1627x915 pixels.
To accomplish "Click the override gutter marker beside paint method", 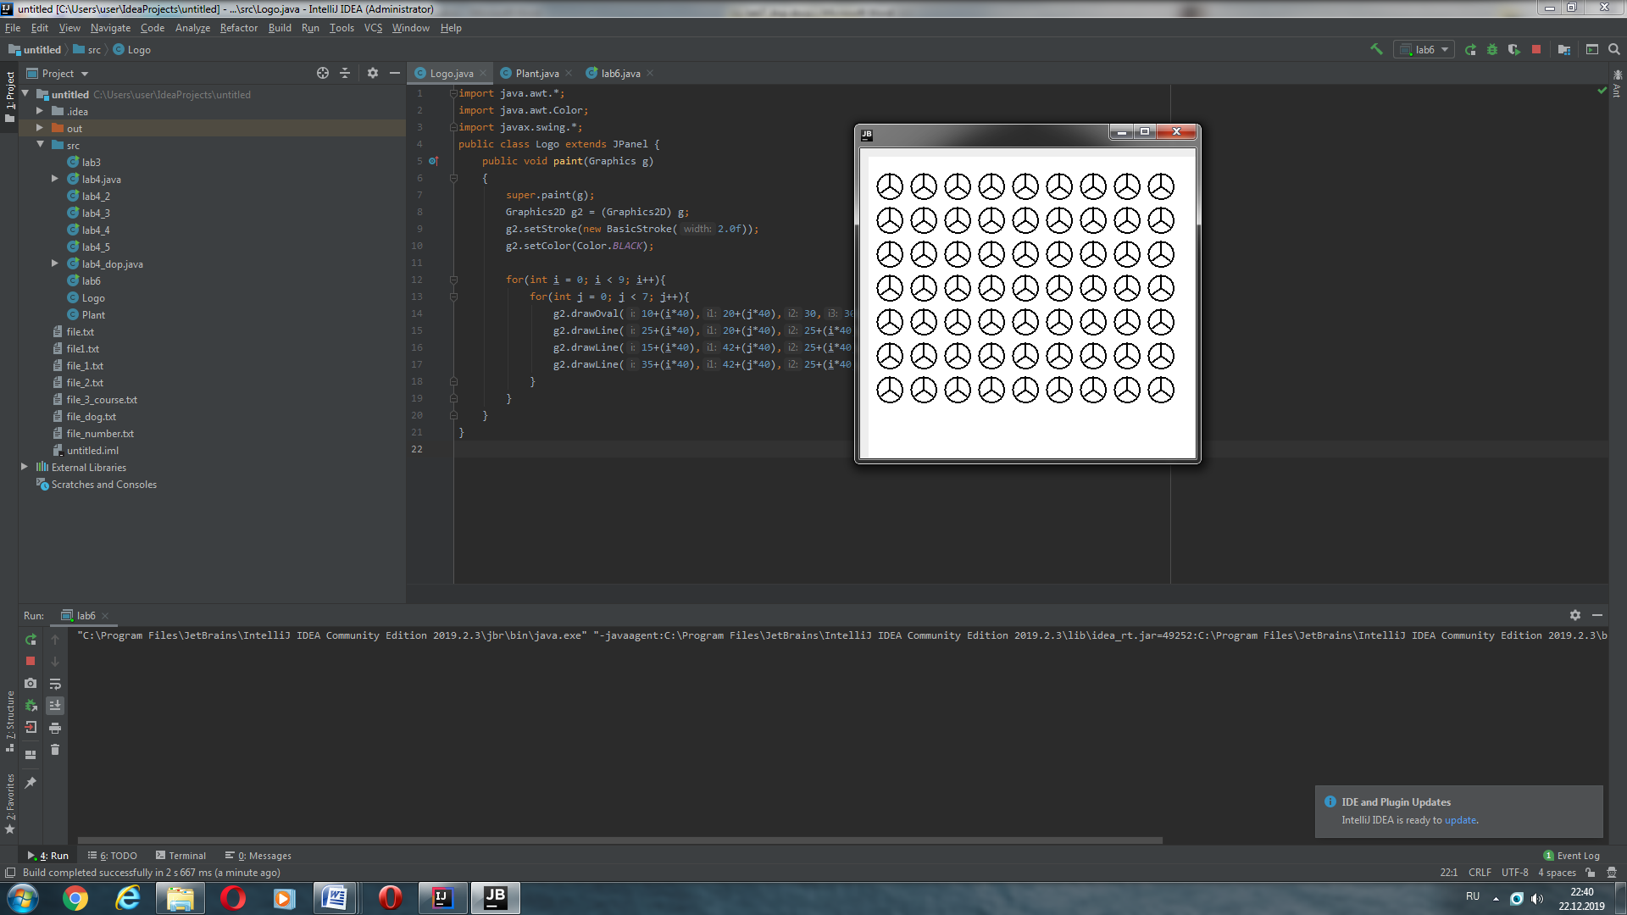I will pyautogui.click(x=434, y=161).
